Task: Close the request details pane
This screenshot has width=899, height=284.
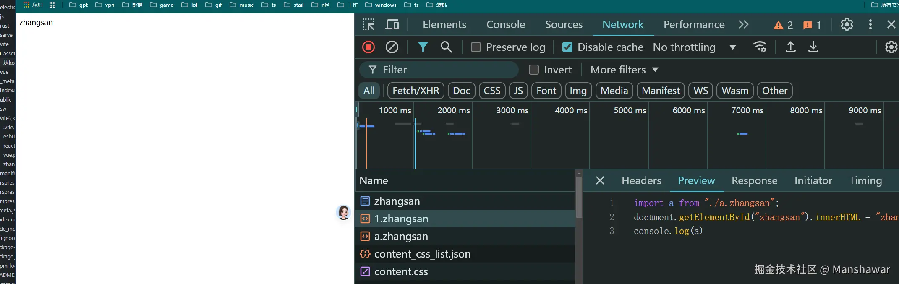Action: tap(600, 181)
